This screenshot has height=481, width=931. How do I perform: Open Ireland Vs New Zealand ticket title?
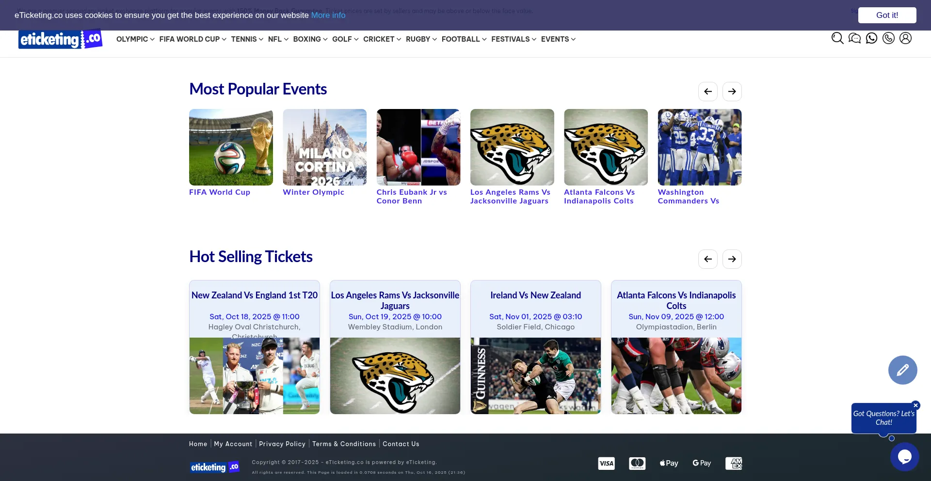[536, 295]
